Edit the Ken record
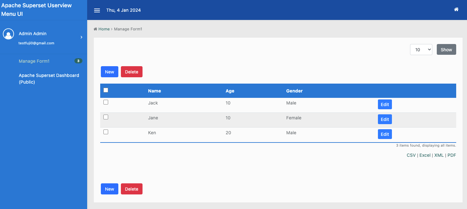Viewport: 467px width, 209px height. (385, 134)
